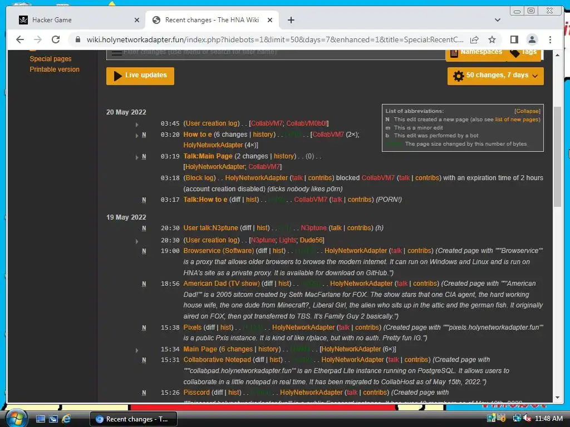Expand the How to e changes group
Image resolution: width=570 pixels, height=427 pixels.
pos(137,136)
